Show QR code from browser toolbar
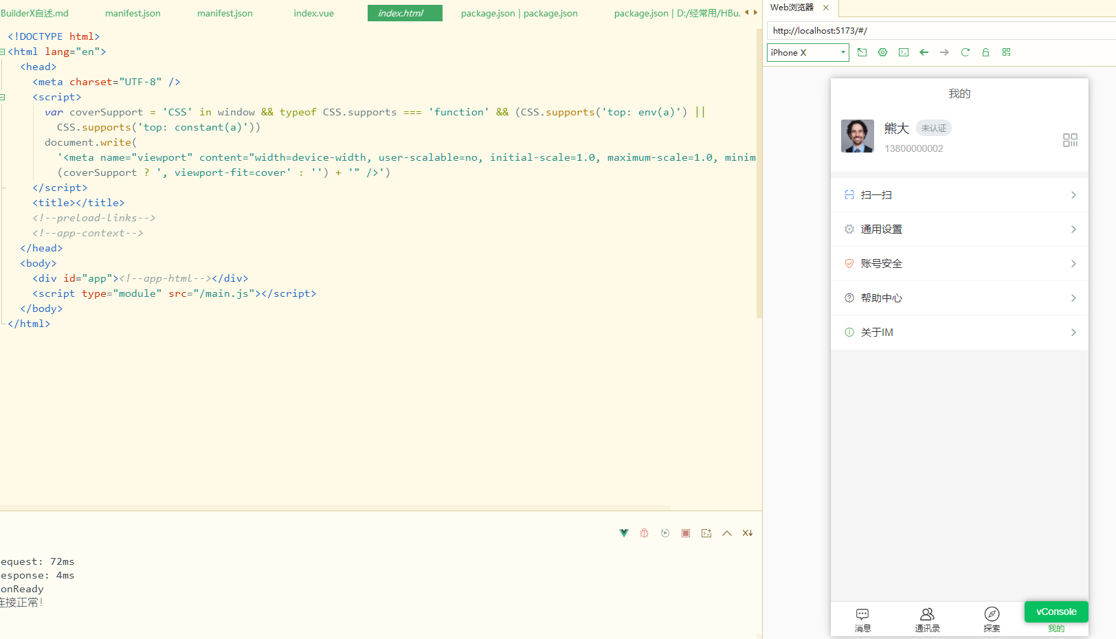 coord(1007,52)
